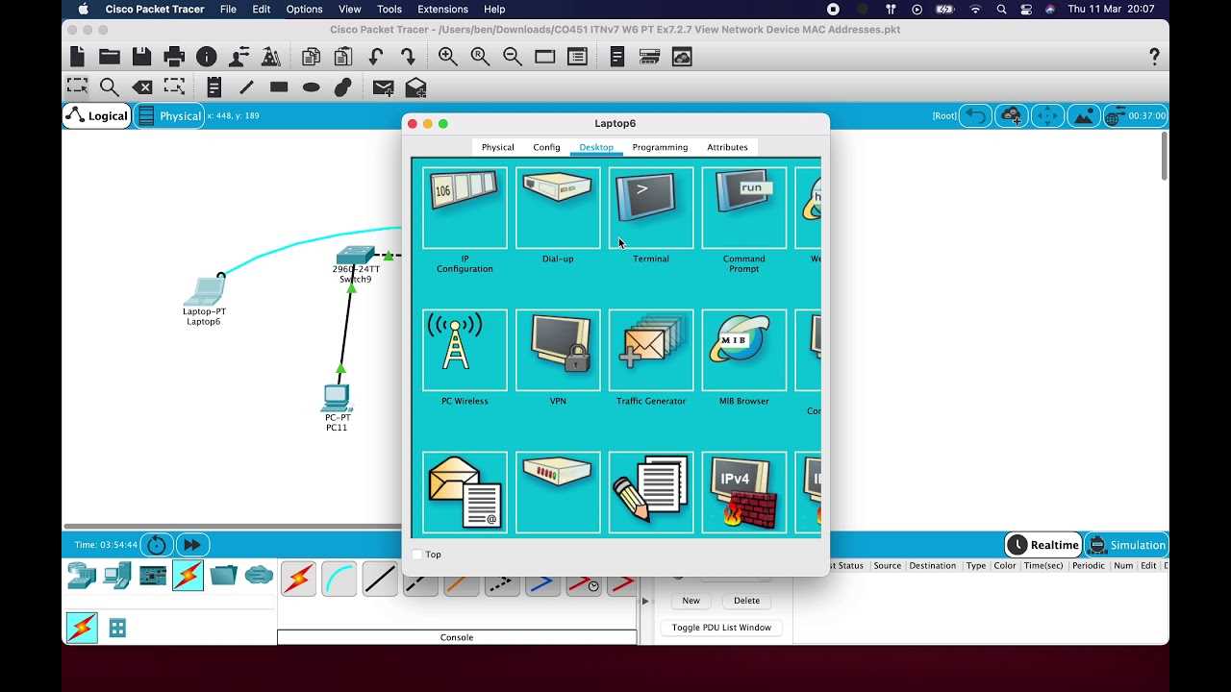Undo the last action
Screen dimensions: 1231x692
click(376, 57)
